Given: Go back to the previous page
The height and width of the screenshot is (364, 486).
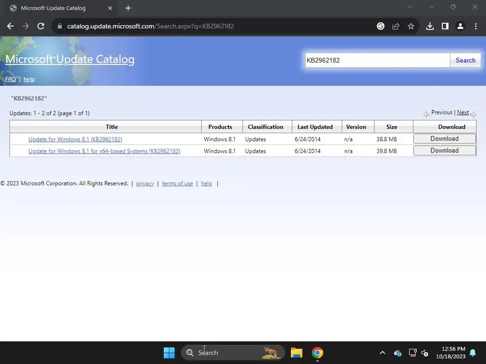Looking at the screenshot, I should tap(10, 27).
